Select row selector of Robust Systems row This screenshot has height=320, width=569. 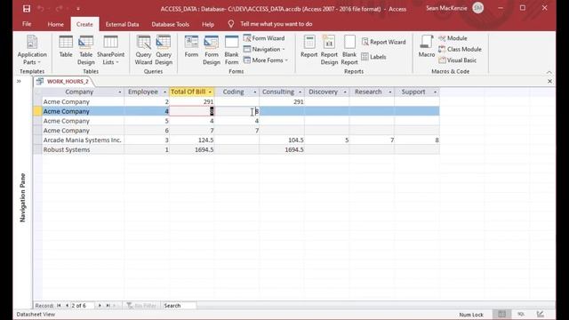pos(37,149)
